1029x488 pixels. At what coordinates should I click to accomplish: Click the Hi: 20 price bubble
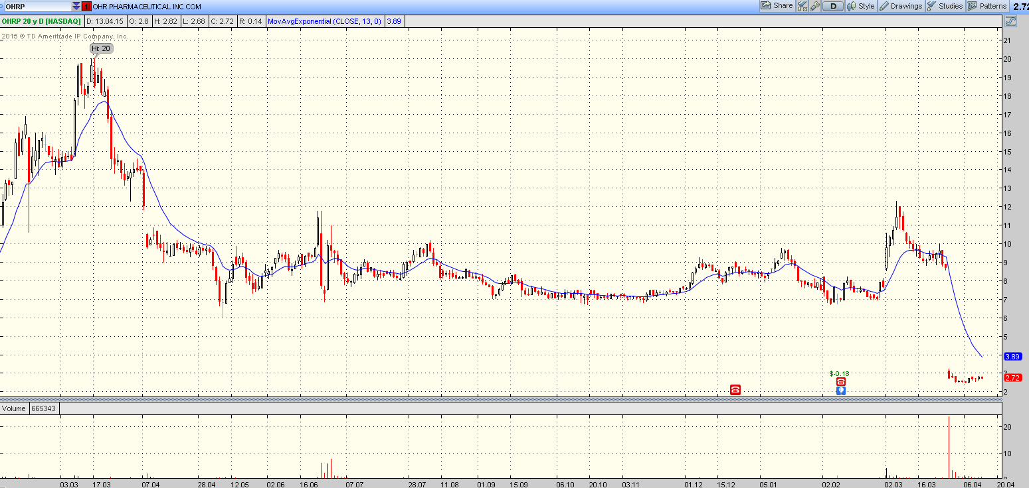click(x=102, y=48)
